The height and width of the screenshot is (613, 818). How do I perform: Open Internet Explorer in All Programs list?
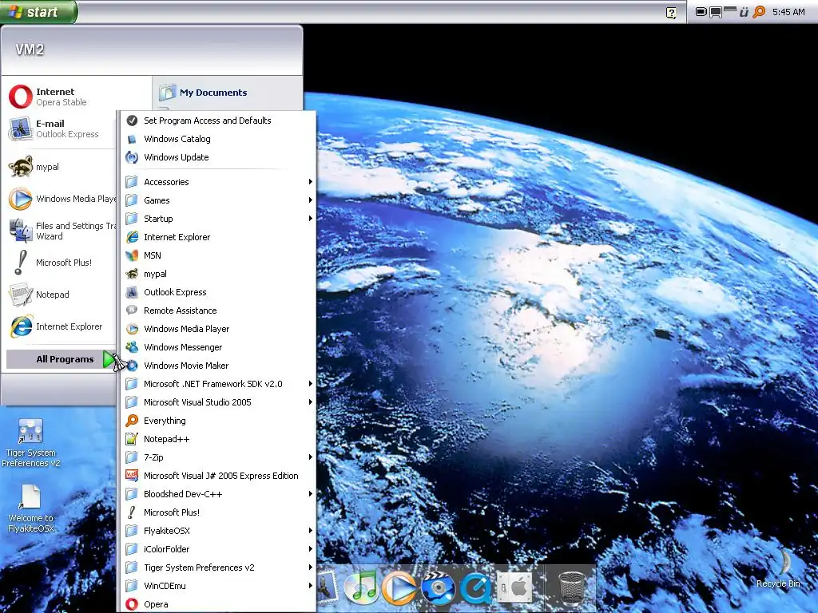pos(217,237)
